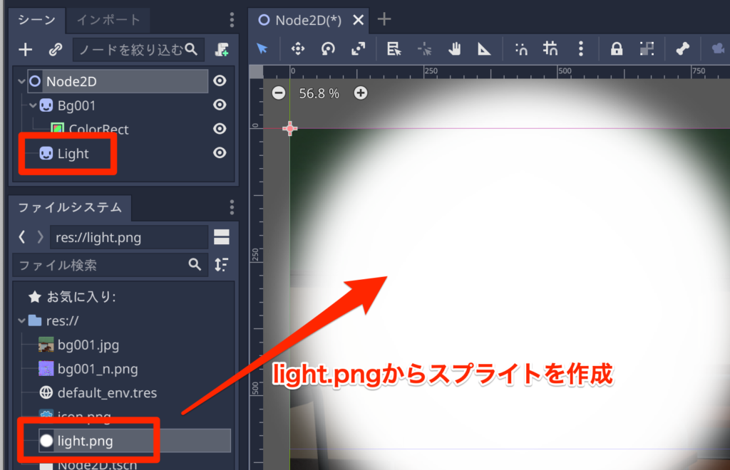Toggle filesystem split view mode

(222, 237)
